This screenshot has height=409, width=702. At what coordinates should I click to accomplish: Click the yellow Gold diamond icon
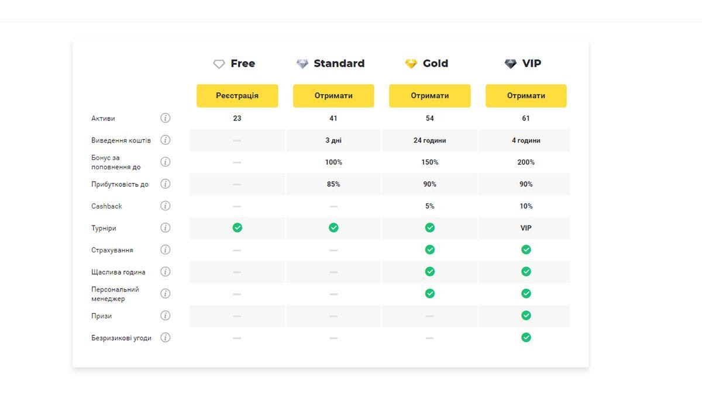point(411,64)
